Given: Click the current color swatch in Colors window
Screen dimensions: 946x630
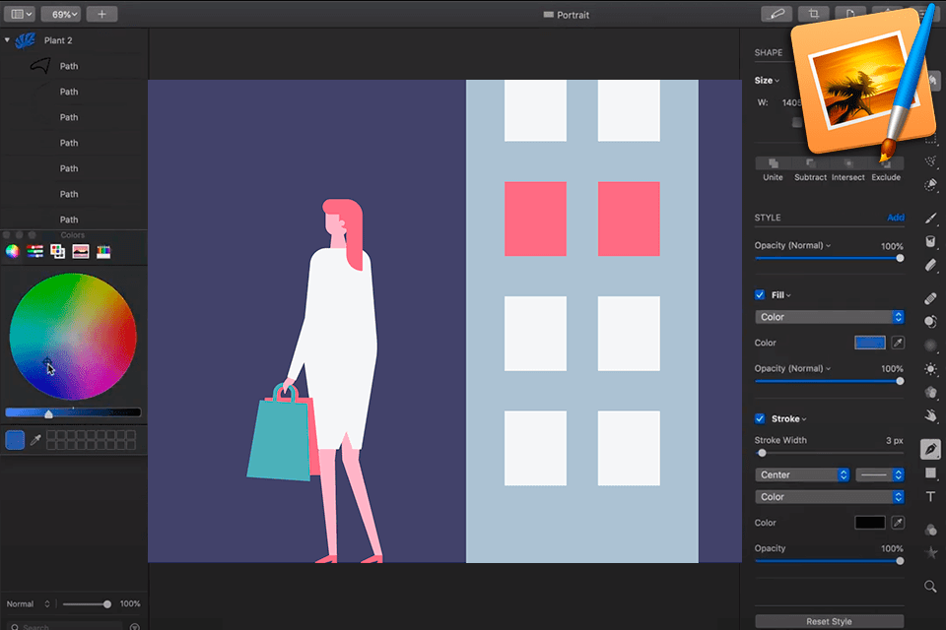Looking at the screenshot, I should (15, 440).
